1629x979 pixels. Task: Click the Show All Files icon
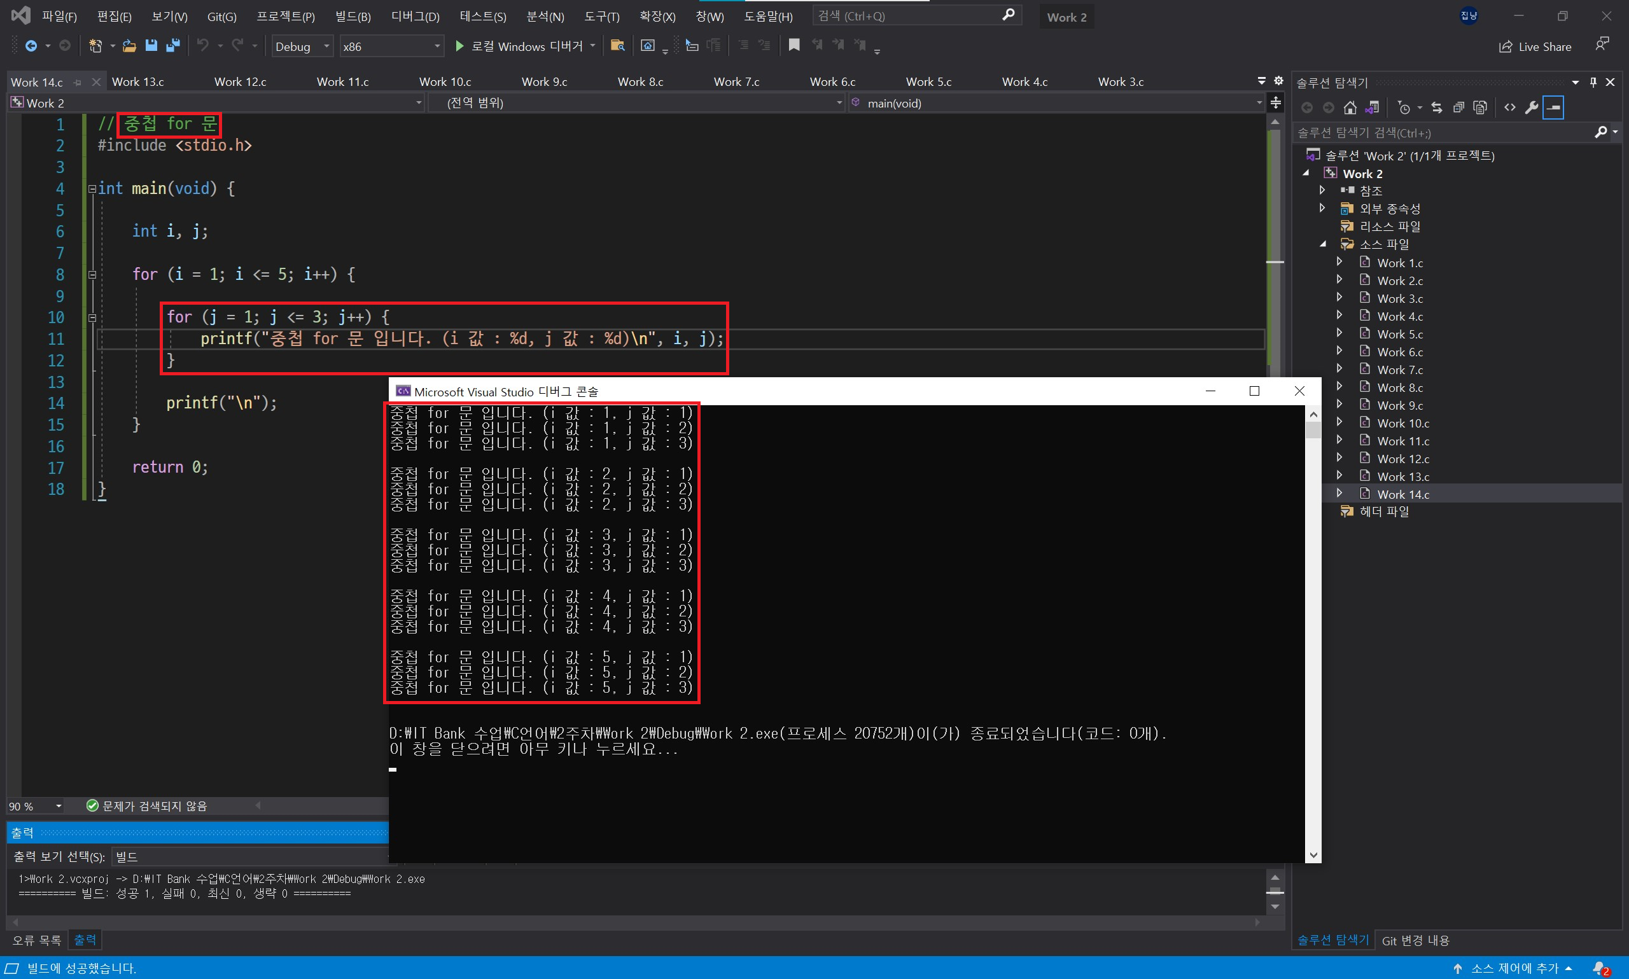1480,108
